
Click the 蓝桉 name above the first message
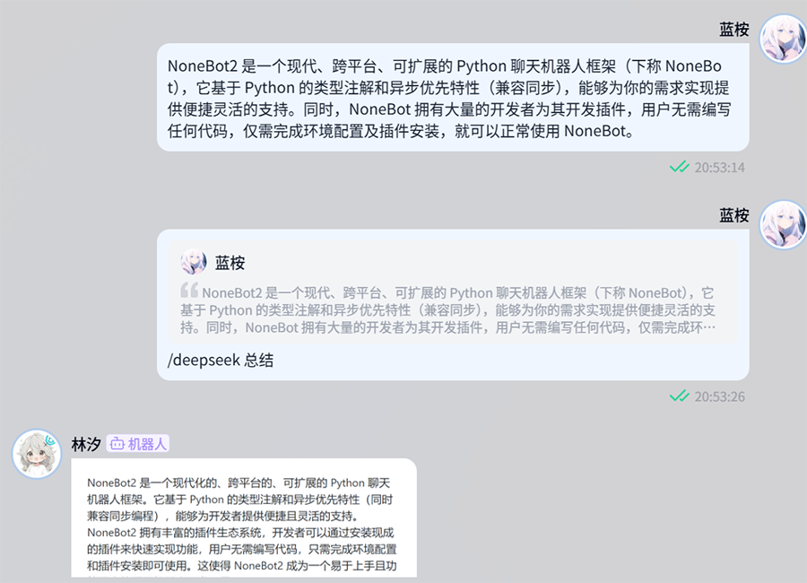coord(733,30)
